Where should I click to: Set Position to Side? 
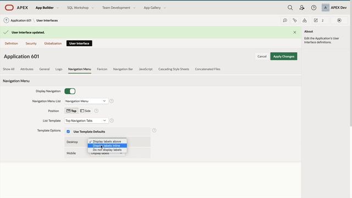(x=85, y=111)
